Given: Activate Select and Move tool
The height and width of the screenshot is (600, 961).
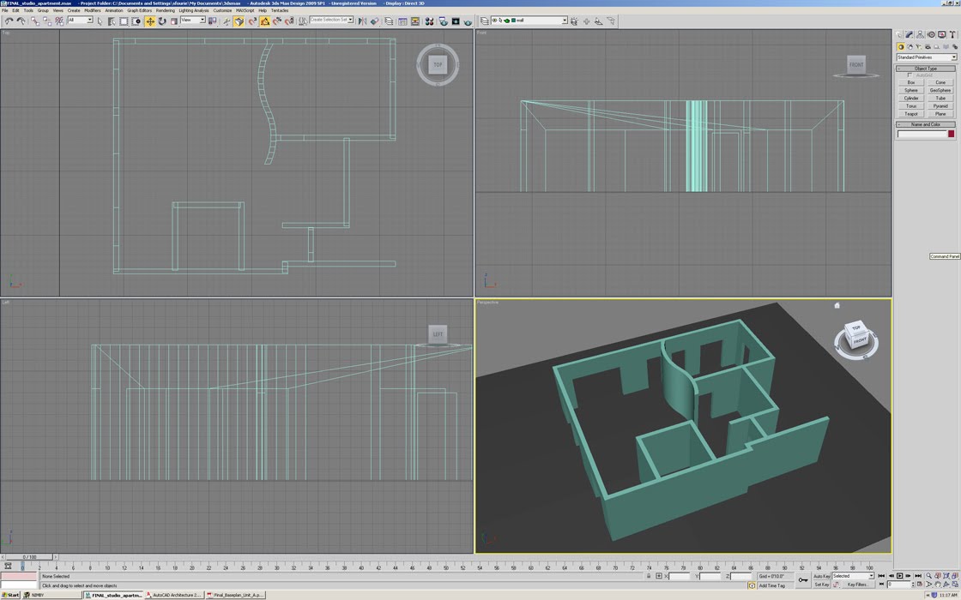Looking at the screenshot, I should (150, 21).
